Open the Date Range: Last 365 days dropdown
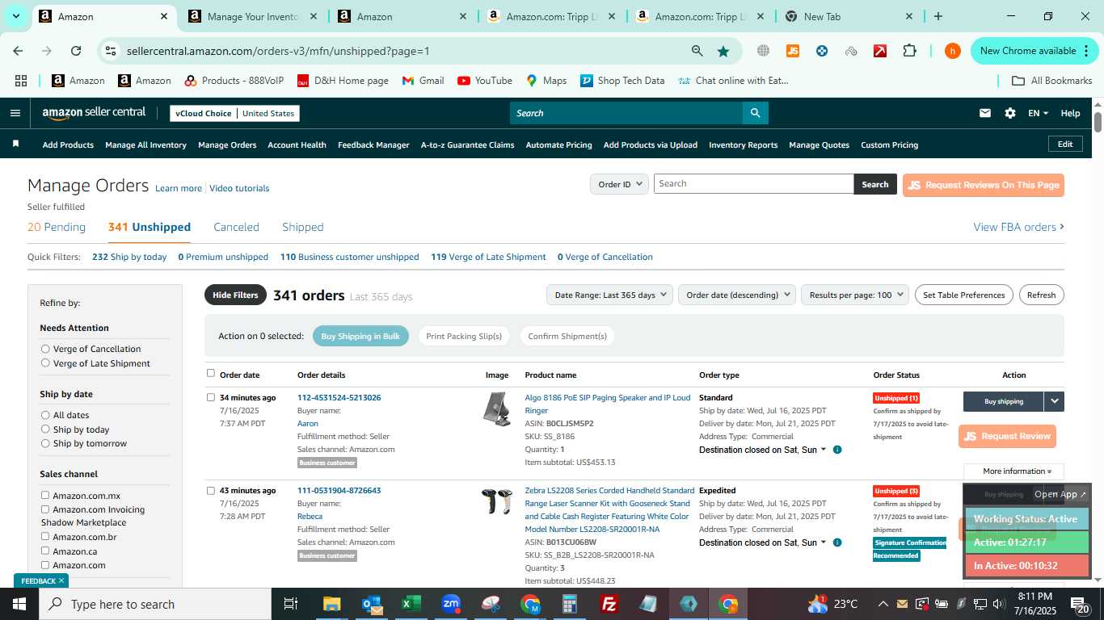1104x620 pixels. tap(609, 295)
